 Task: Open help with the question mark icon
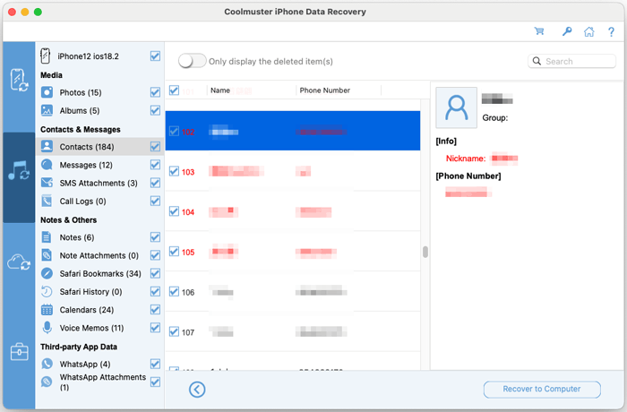point(611,31)
